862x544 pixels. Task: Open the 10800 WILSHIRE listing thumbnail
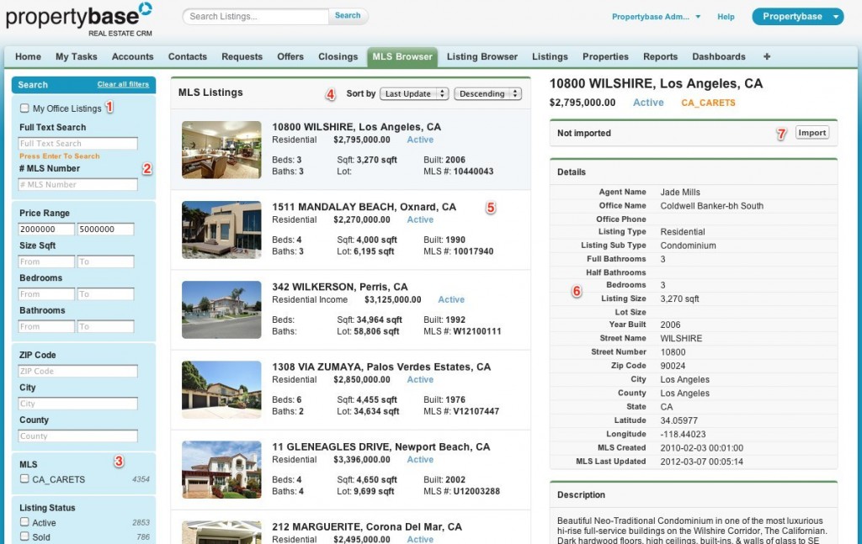pos(221,150)
